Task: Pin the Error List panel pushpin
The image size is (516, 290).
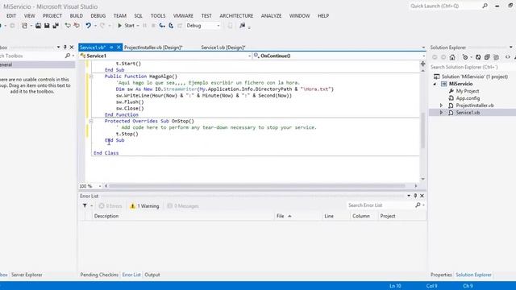Action: 415,196
